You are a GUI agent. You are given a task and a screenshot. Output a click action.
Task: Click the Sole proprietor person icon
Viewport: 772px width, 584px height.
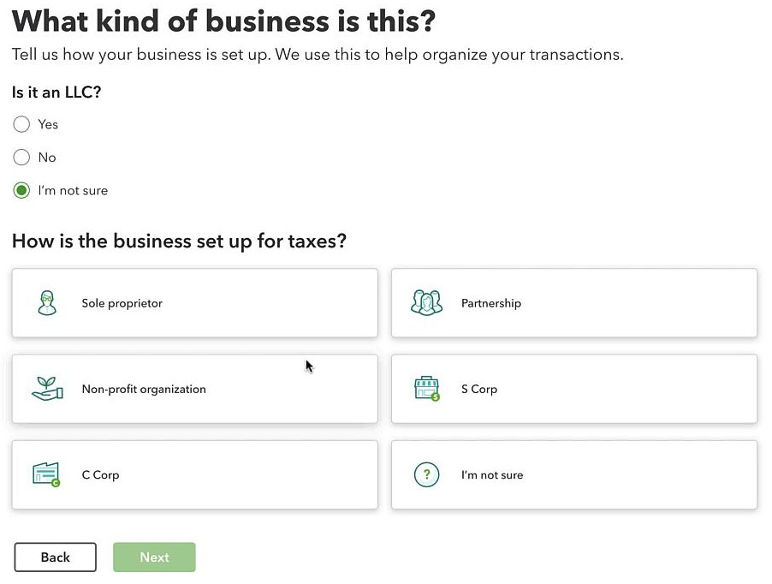pyautogui.click(x=47, y=303)
